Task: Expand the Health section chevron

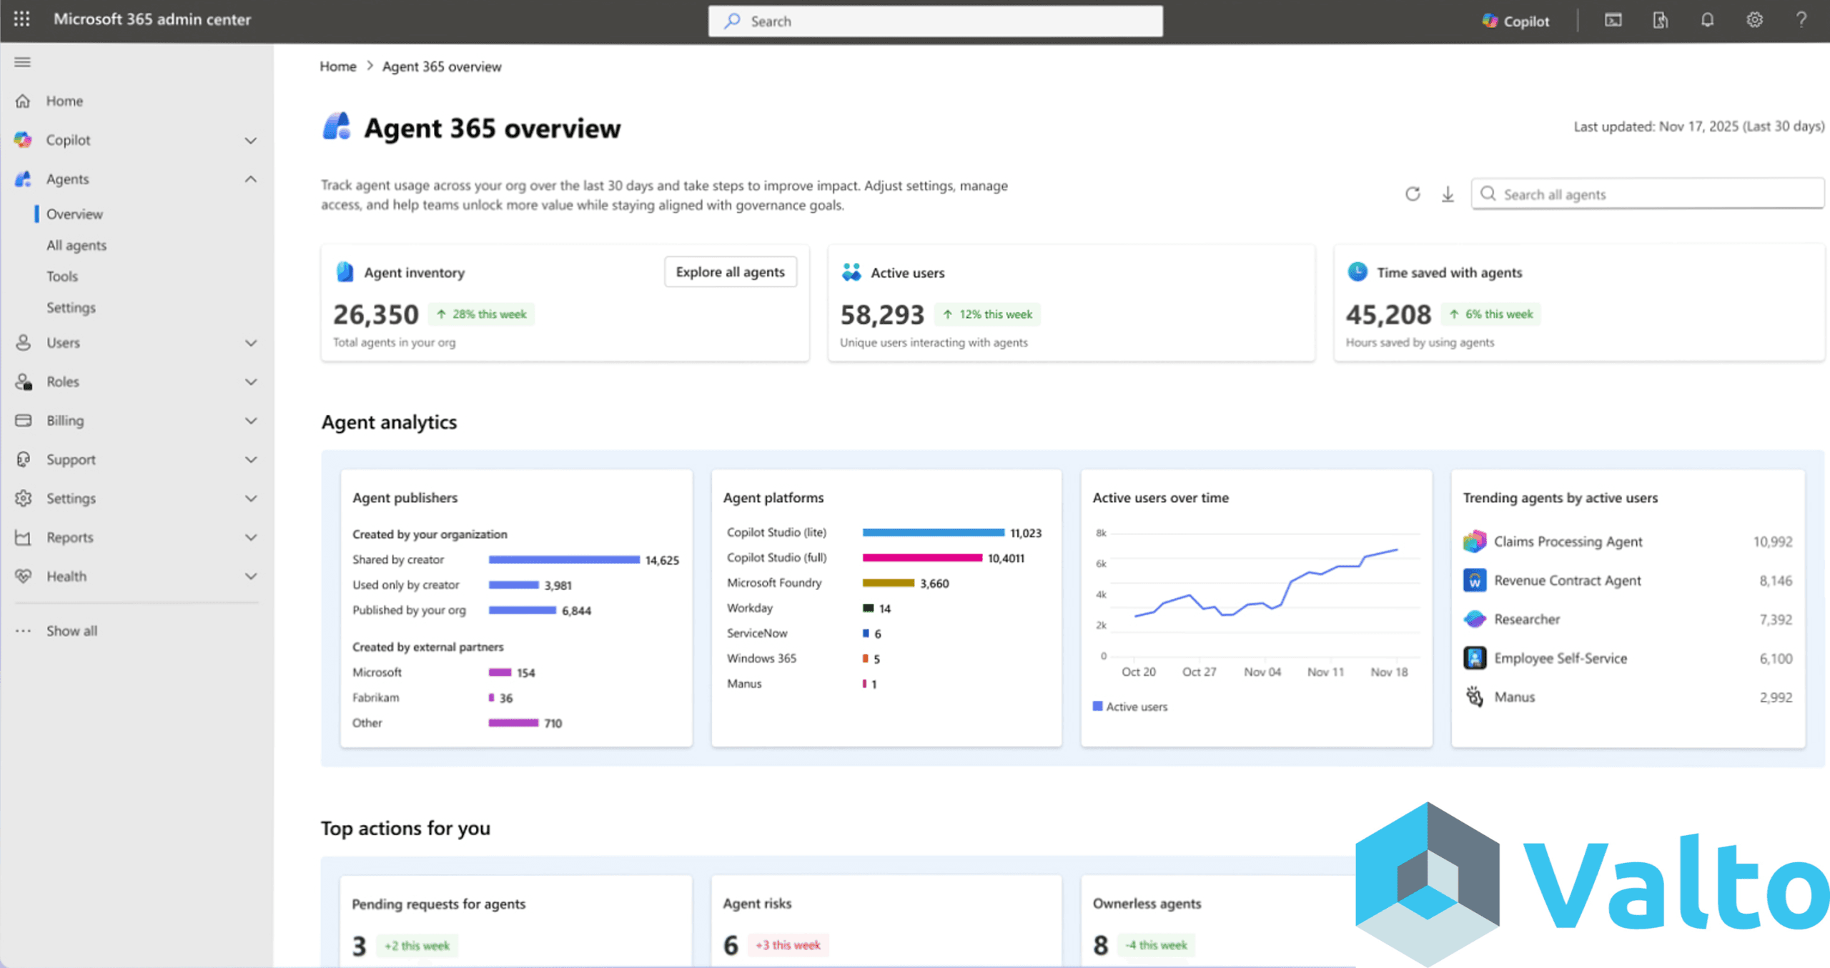Action: pos(251,576)
